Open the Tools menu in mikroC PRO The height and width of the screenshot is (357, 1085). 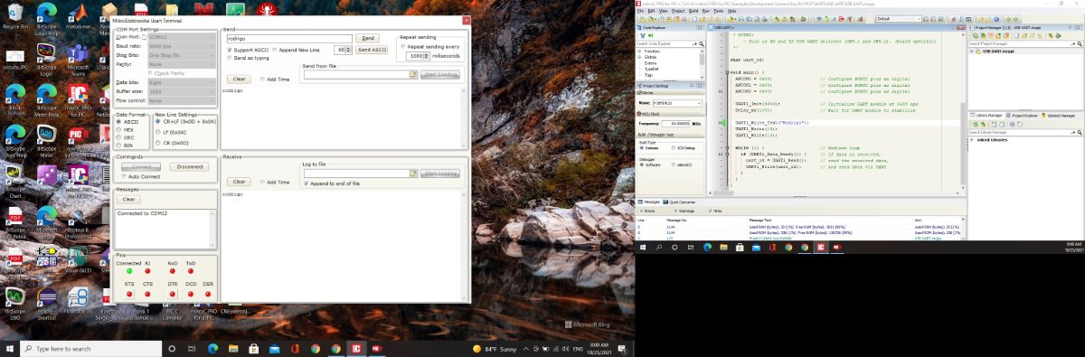tap(718, 11)
